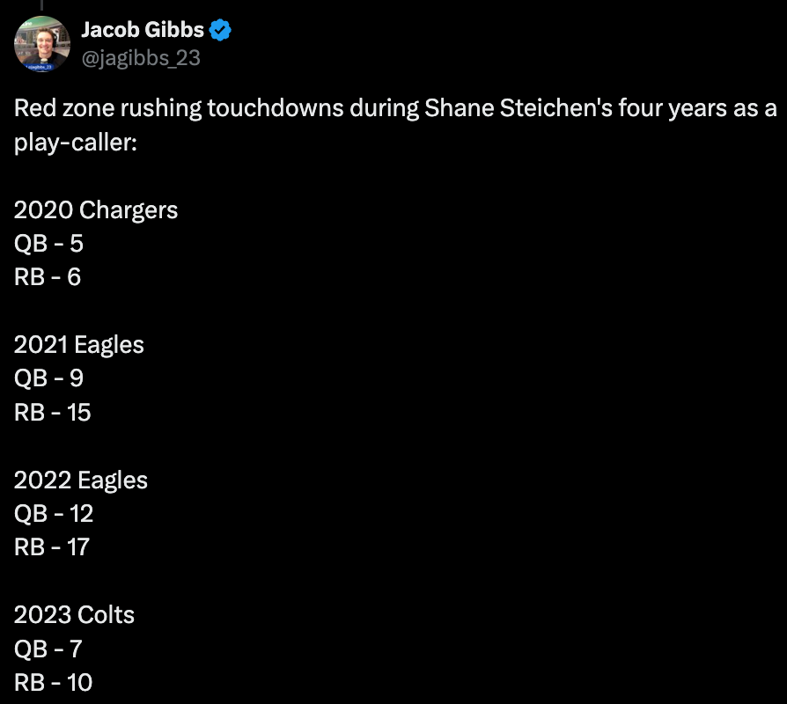The height and width of the screenshot is (704, 787).
Task: Click the "2022 Eagles" heading line
Action: 81,480
